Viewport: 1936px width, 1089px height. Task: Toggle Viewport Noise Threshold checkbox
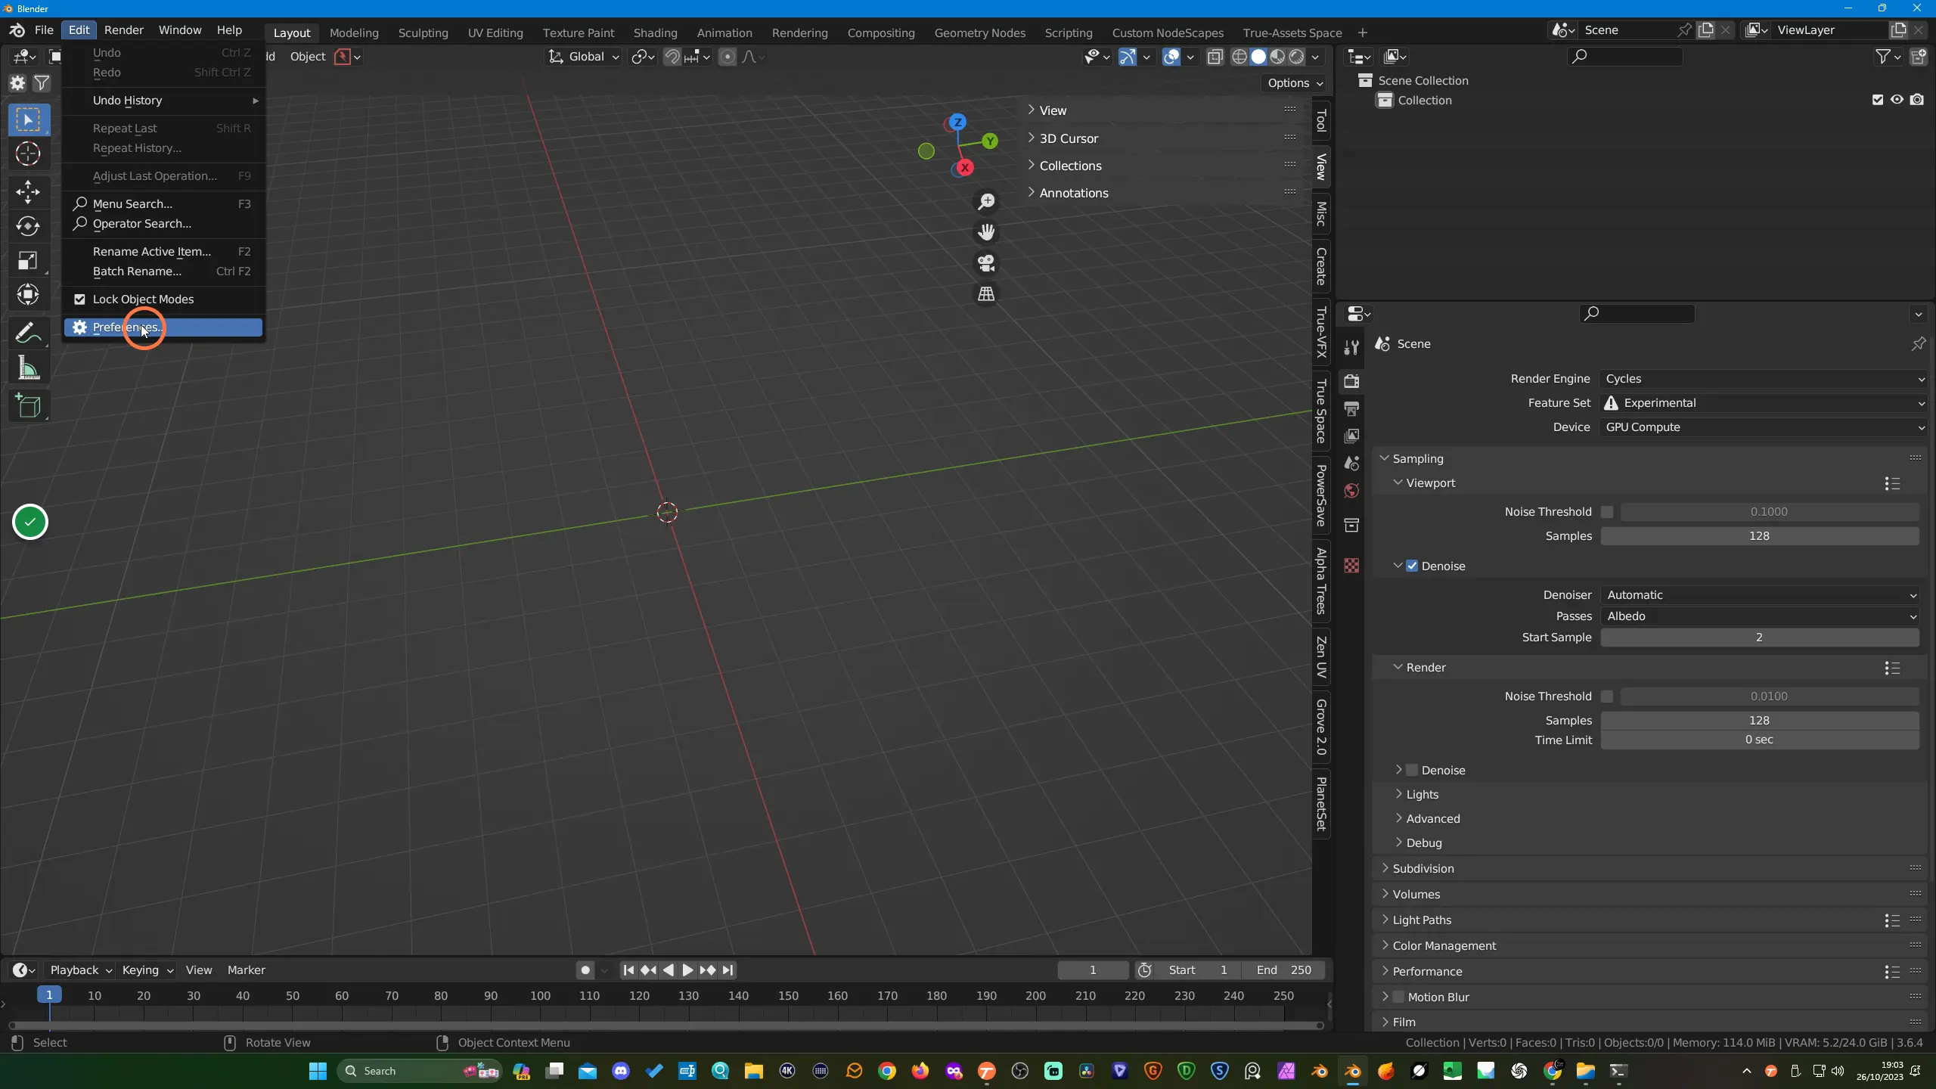(1607, 512)
